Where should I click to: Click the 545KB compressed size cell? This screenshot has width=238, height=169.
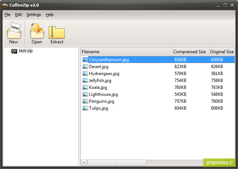coord(180,94)
